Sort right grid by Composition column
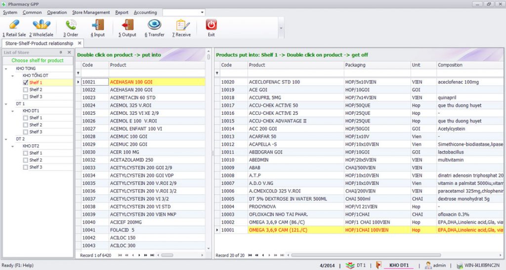 pyautogui.click(x=469, y=65)
